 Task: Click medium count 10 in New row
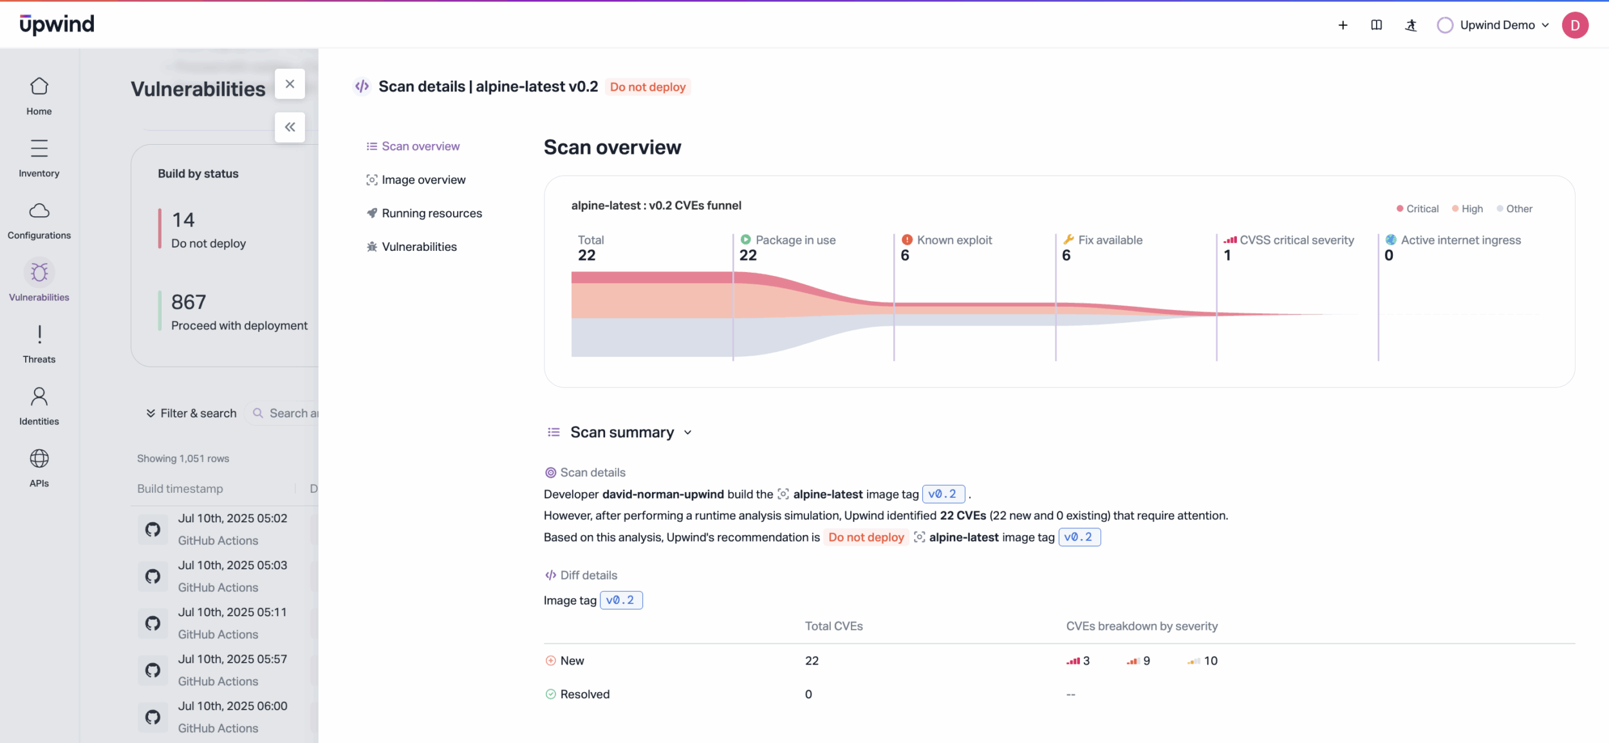coord(1203,661)
